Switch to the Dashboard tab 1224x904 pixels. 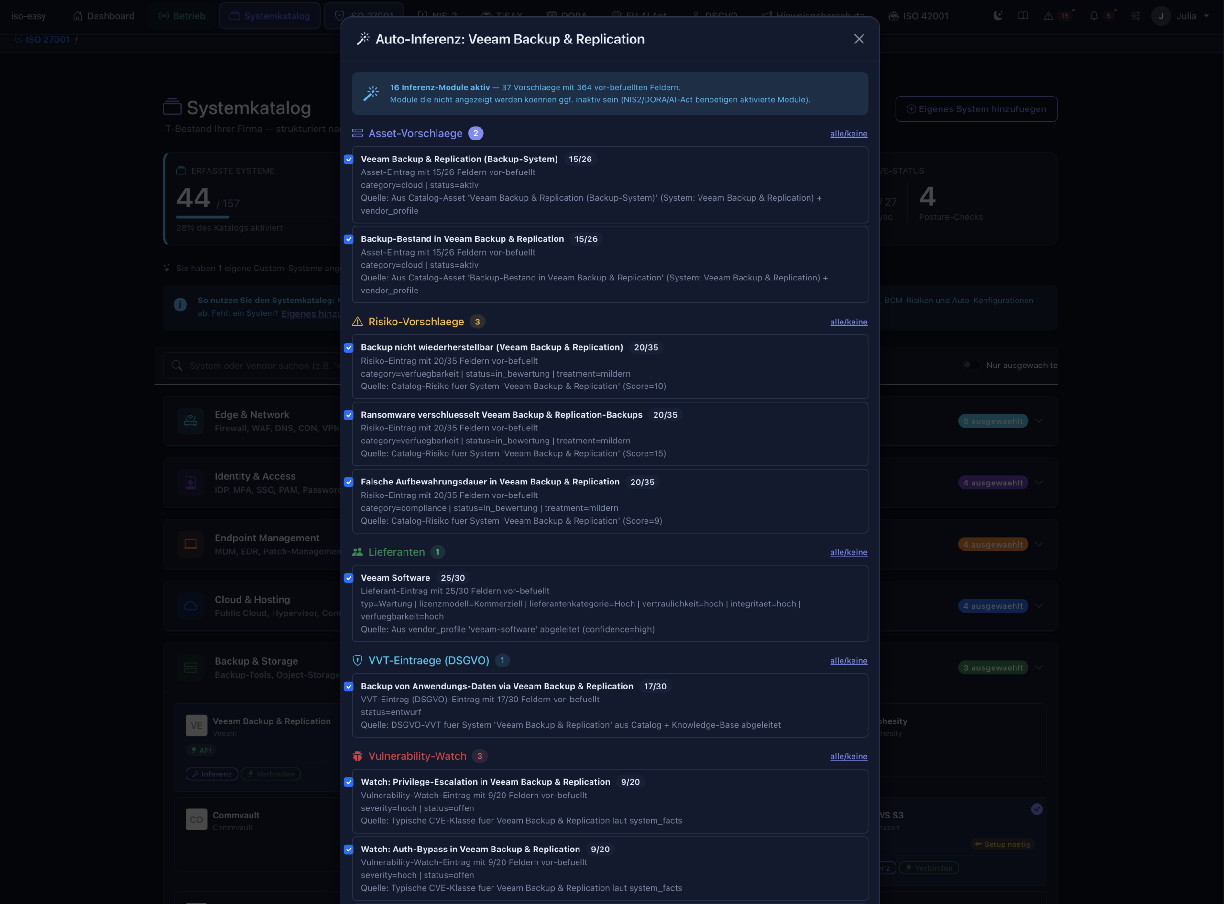coord(103,16)
